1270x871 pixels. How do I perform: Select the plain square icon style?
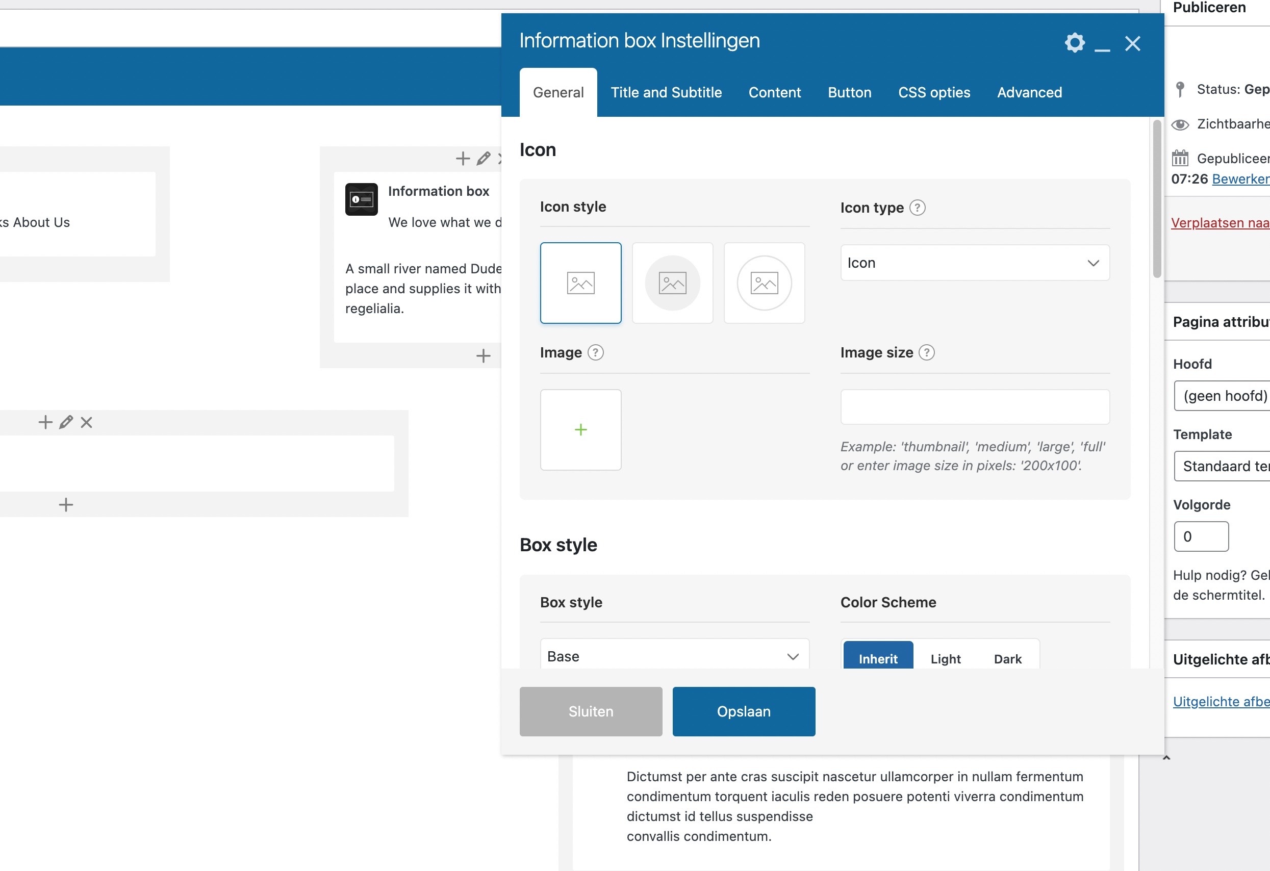coord(580,283)
